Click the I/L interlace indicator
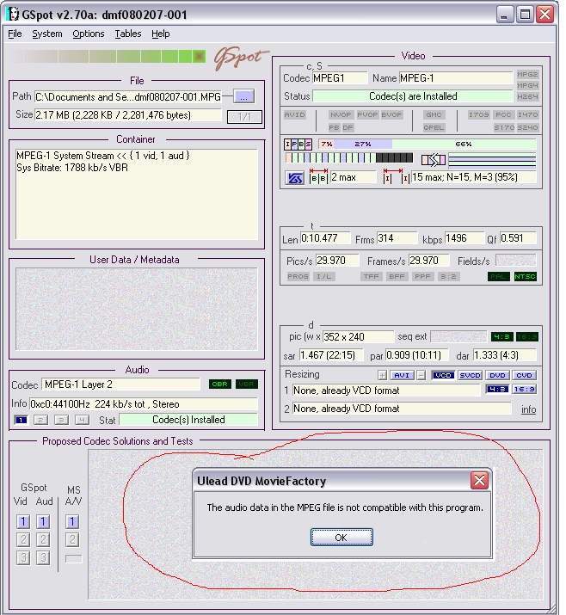This screenshot has width=566, height=615. [324, 276]
